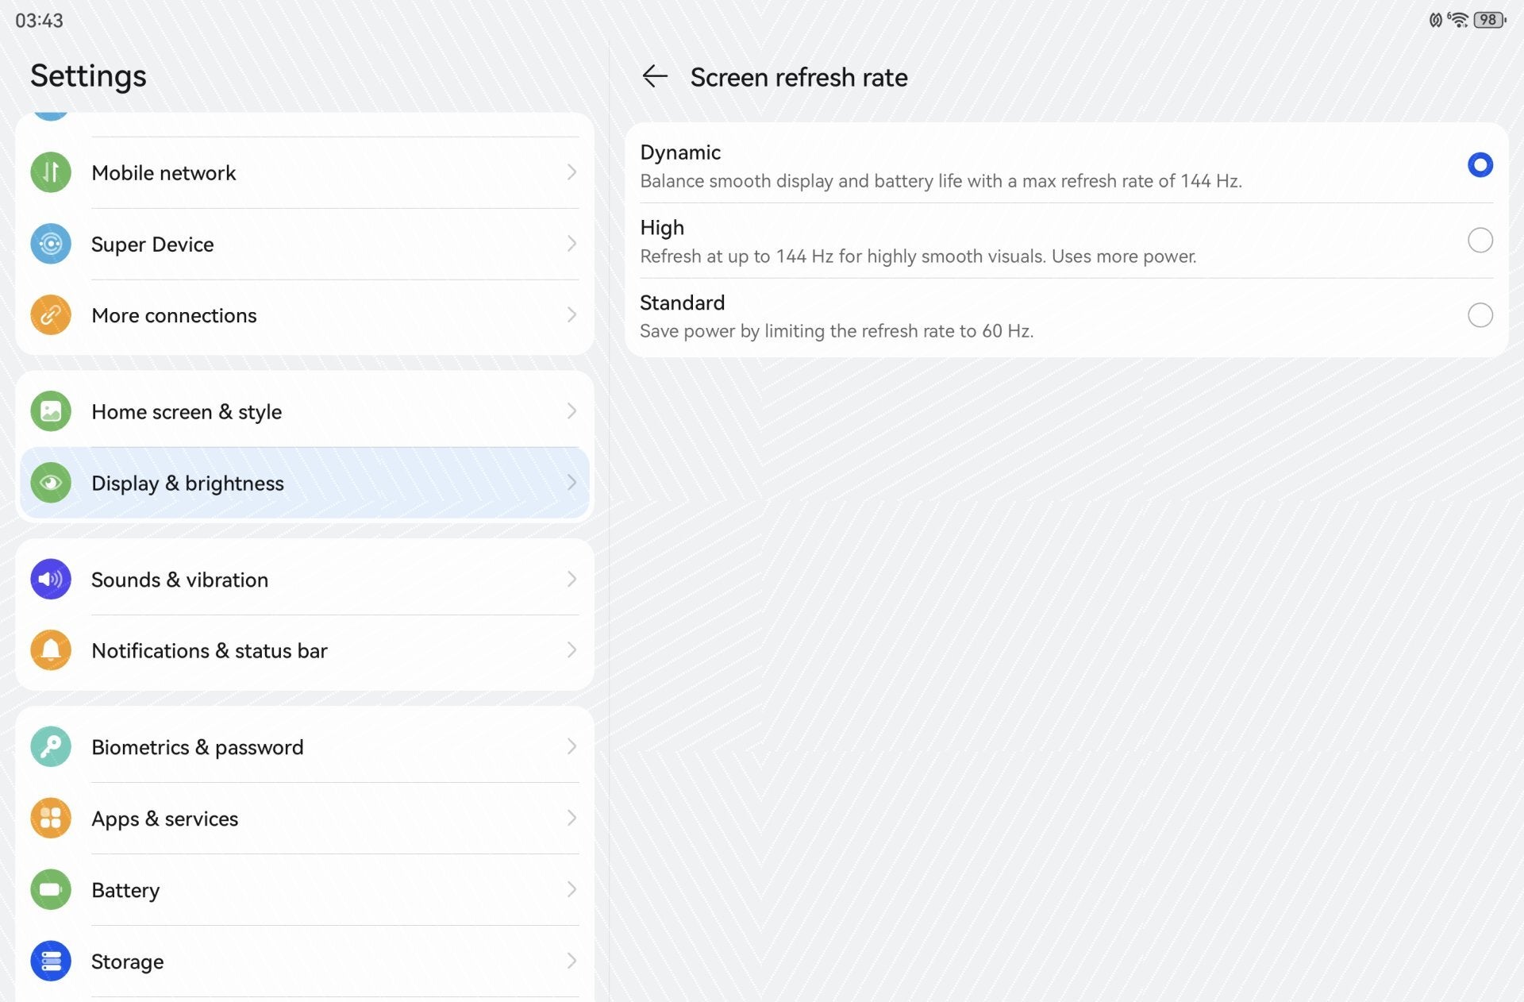This screenshot has height=1002, width=1524.
Task: Open More connections via its chevron
Action: click(x=571, y=315)
